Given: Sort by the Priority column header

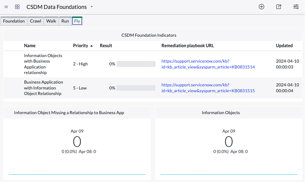Looking at the screenshot, I should click(80, 46).
